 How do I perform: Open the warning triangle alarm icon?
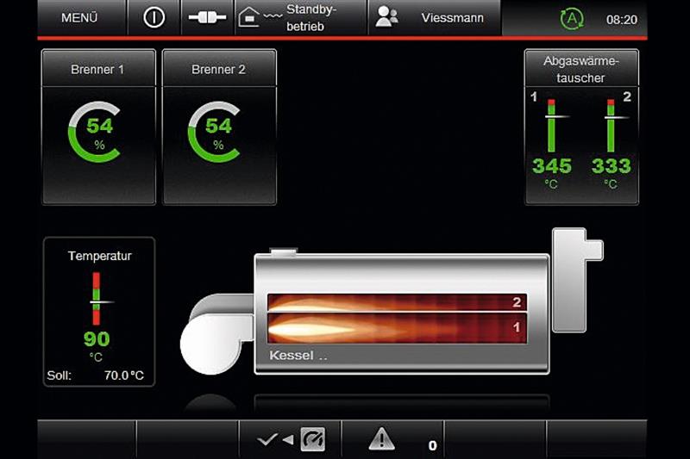tap(381, 439)
